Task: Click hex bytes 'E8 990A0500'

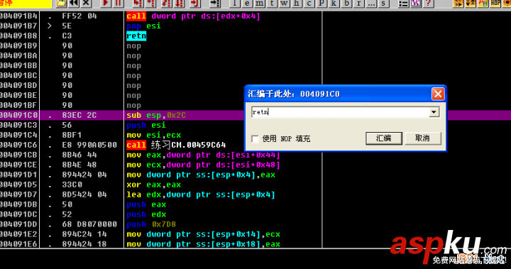Action: [x=89, y=145]
